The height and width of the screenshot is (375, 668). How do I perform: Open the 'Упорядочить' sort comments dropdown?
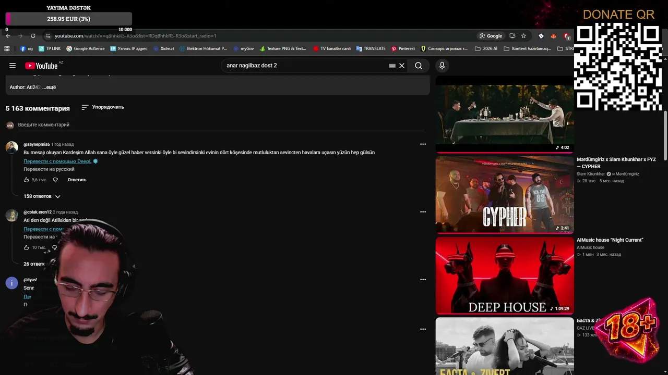(x=103, y=107)
